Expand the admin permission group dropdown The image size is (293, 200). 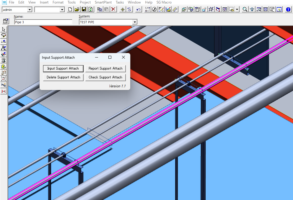coord(30,9)
